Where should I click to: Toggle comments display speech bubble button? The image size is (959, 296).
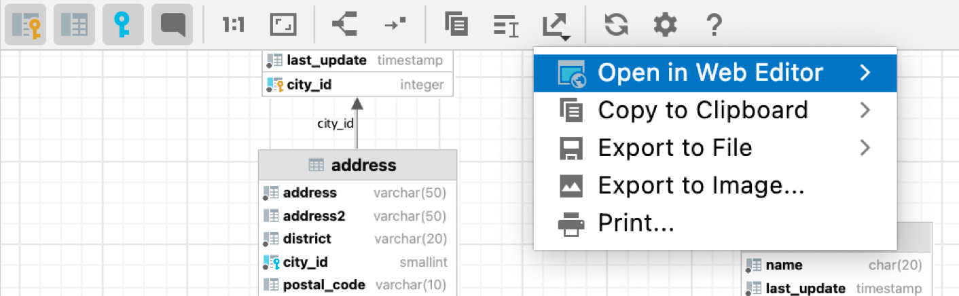[x=173, y=26]
